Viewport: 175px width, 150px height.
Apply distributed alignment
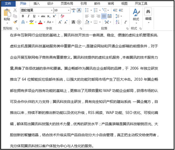[x=110, y=16]
